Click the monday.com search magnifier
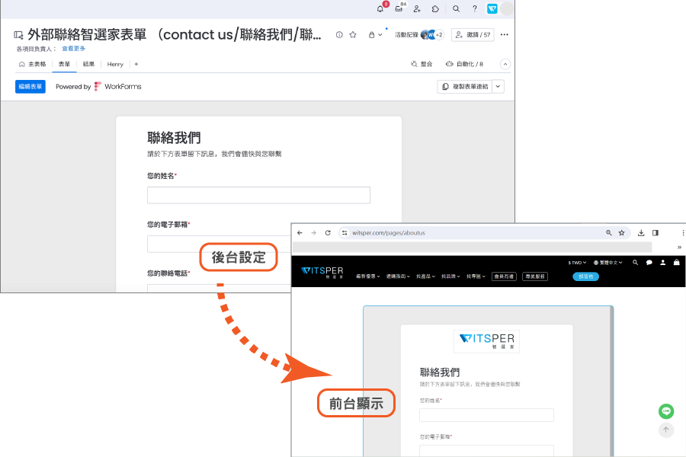Image resolution: width=686 pixels, height=457 pixels. (456, 8)
